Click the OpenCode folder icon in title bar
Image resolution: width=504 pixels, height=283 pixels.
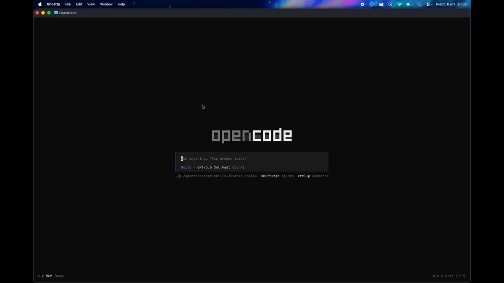(x=56, y=13)
